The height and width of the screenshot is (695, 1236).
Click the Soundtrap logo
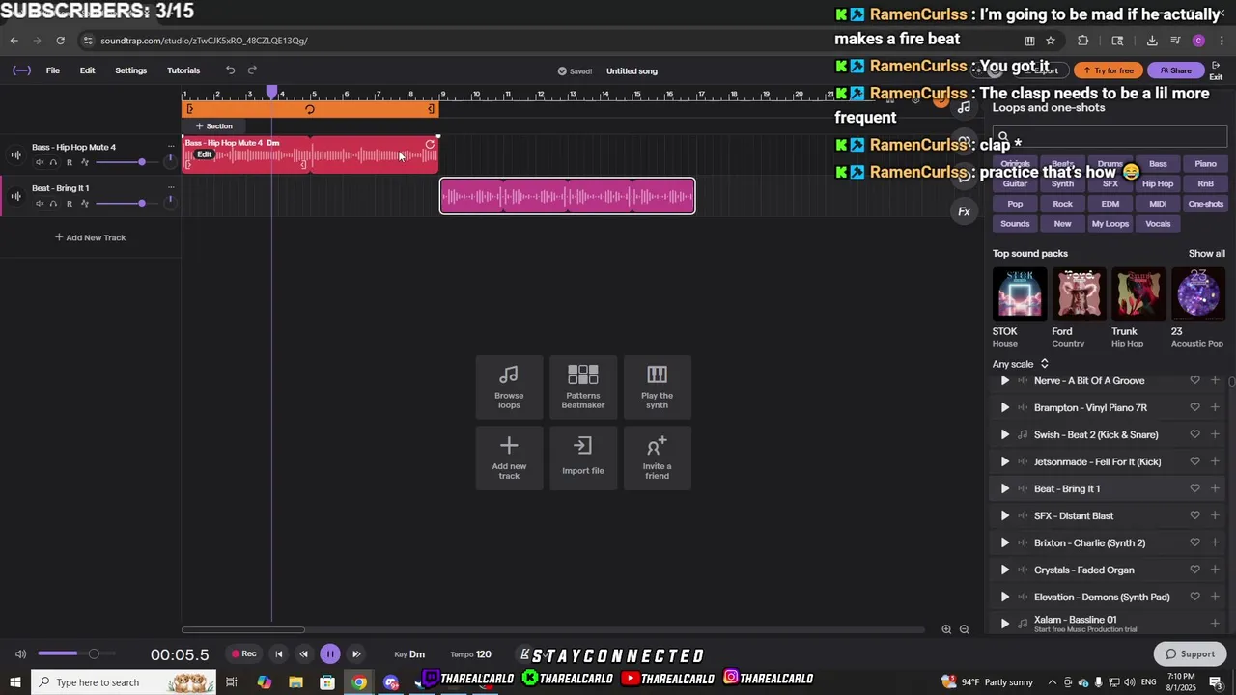(21, 70)
